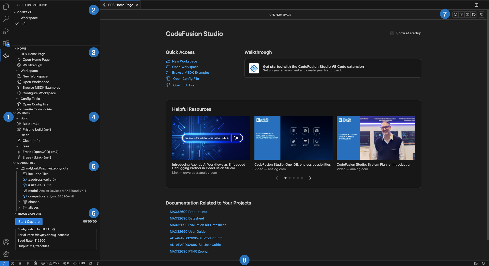Image resolution: width=489 pixels, height=266 pixels.
Task: Open the errors and warnings count in the status bar
Action: pyautogui.click(x=50, y=263)
